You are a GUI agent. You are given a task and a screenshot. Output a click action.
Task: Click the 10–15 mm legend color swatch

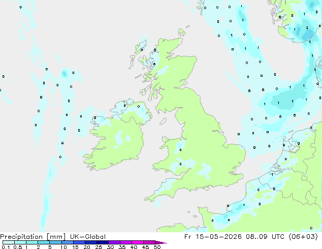coord(67,242)
